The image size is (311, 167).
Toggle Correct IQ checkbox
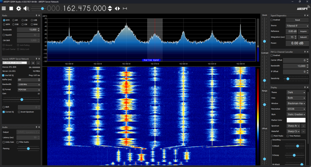(3, 112)
